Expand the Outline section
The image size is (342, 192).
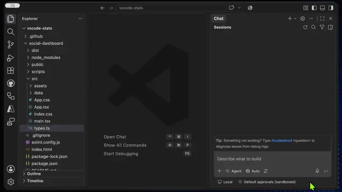[x=32, y=174]
